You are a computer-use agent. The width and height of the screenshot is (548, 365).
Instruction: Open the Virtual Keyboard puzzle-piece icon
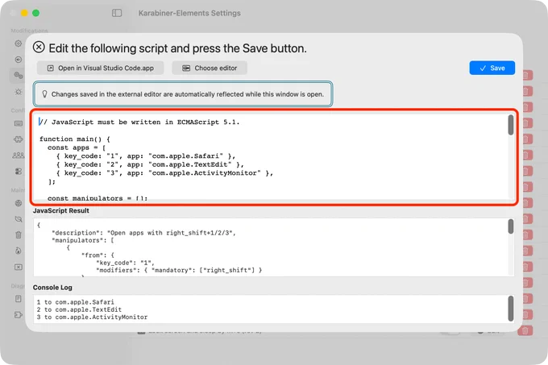[19, 139]
